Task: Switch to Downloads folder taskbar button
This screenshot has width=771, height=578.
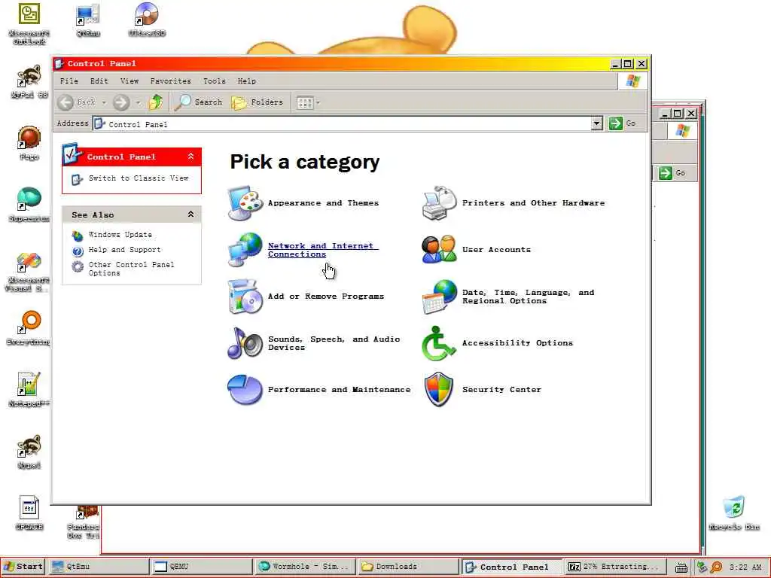Action: pyautogui.click(x=407, y=566)
